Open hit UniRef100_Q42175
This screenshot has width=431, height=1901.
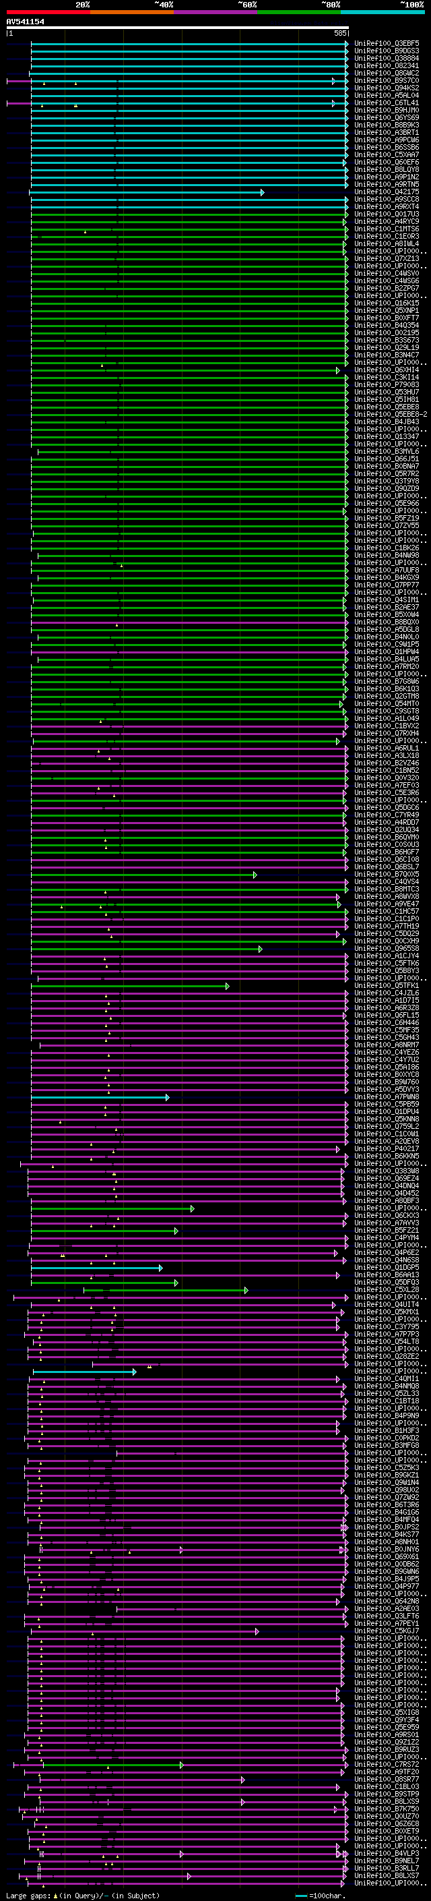tap(387, 192)
